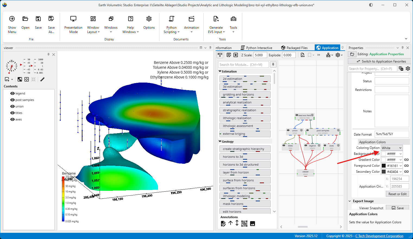The width and height of the screenshot is (413, 239).
Task: Click the Z Scale input field
Action: click(260, 55)
